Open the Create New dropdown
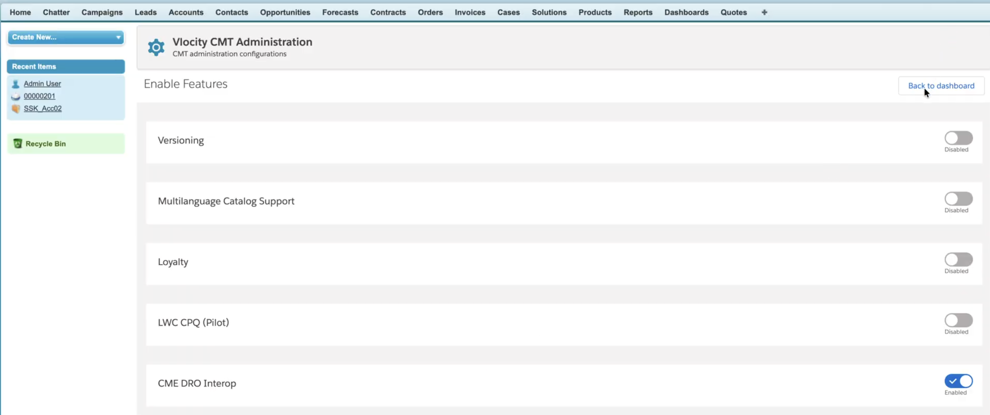The width and height of the screenshot is (990, 415). coord(66,37)
